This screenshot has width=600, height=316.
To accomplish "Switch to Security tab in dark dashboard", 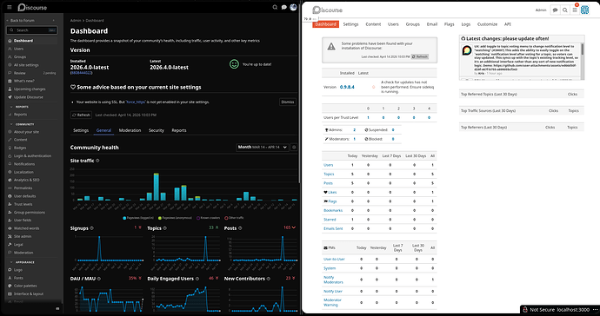I will click(157, 130).
